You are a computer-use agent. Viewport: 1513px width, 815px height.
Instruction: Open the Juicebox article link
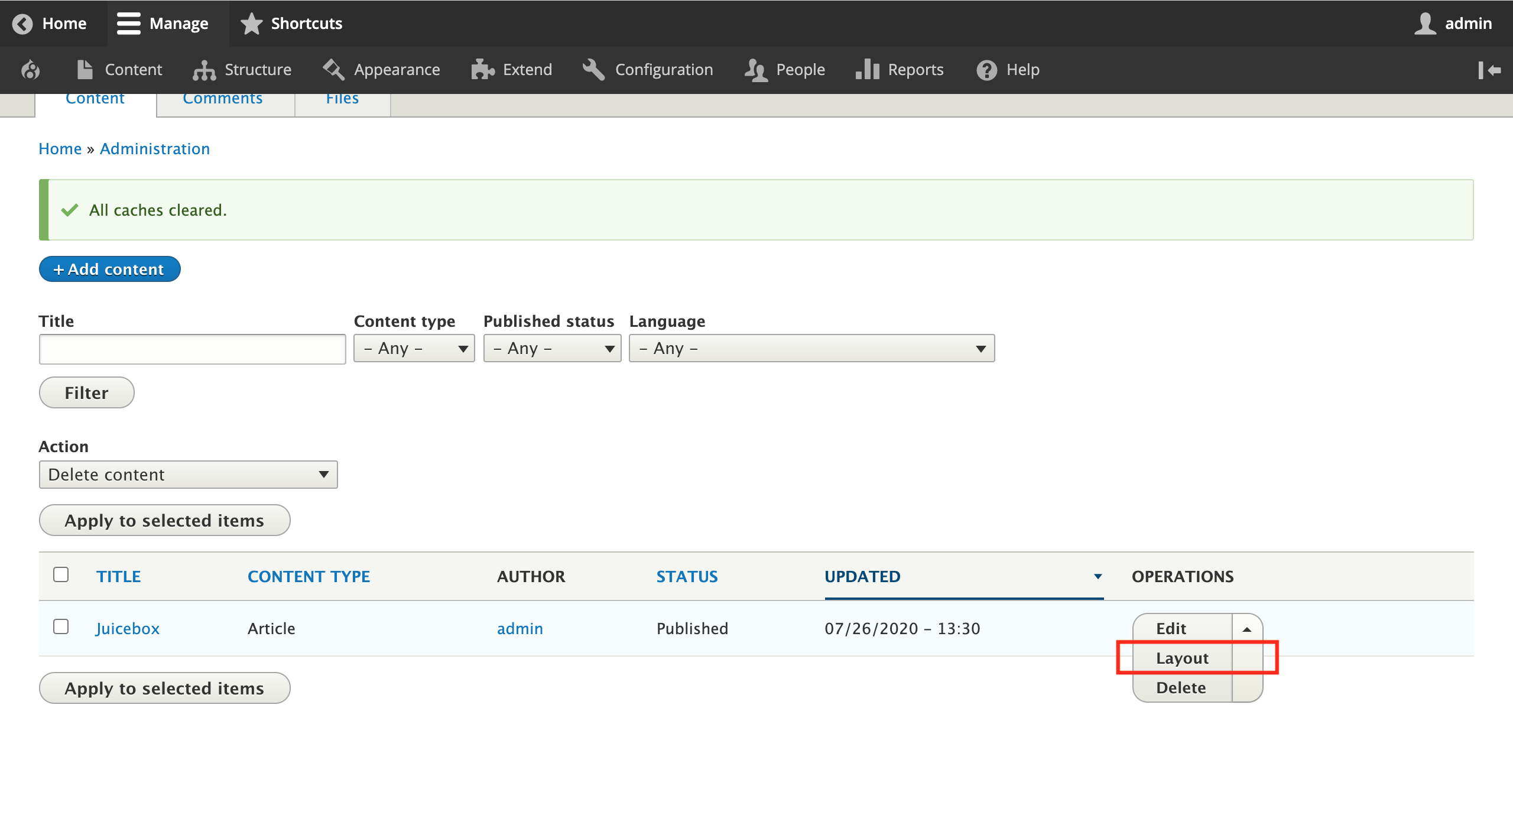coord(127,628)
